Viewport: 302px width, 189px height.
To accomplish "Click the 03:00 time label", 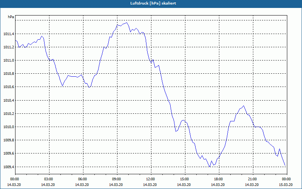I will 49,179.
